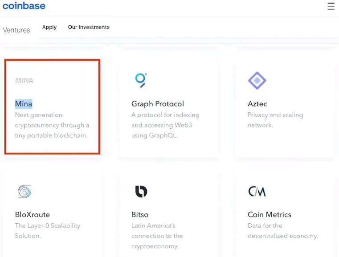Click Coin Metrics decentralized economy description

283,231
